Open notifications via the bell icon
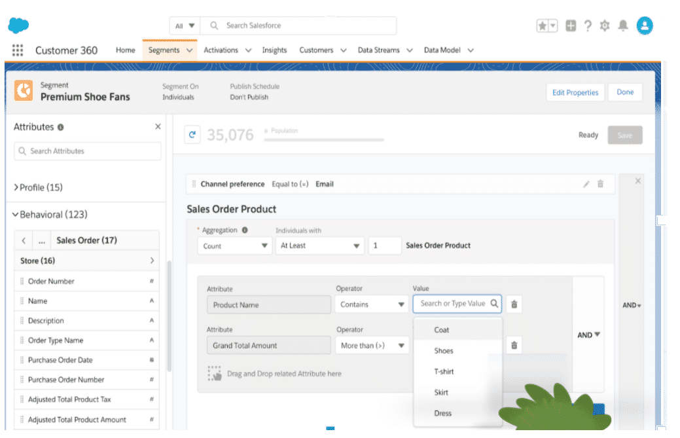680x438 pixels. tap(622, 25)
